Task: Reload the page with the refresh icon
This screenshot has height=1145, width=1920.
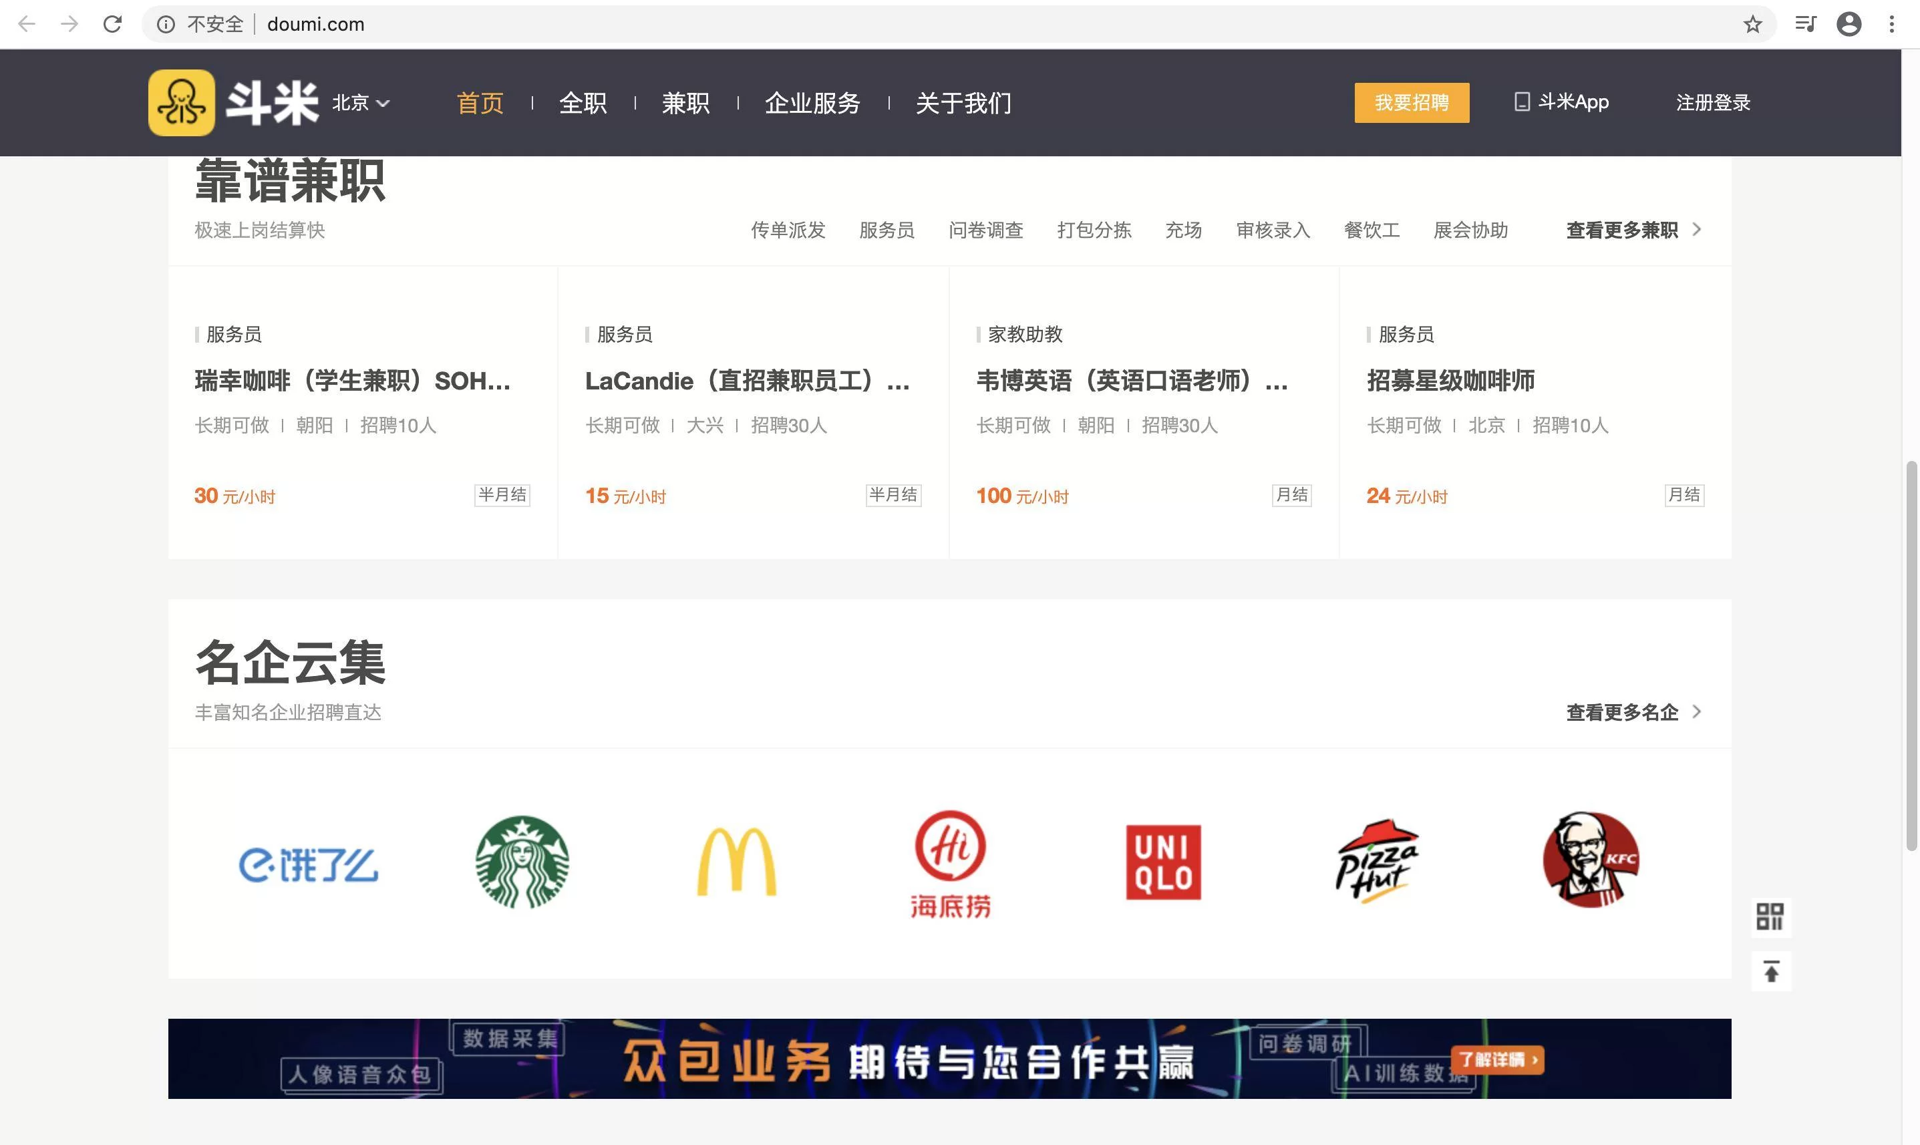Action: (x=113, y=25)
